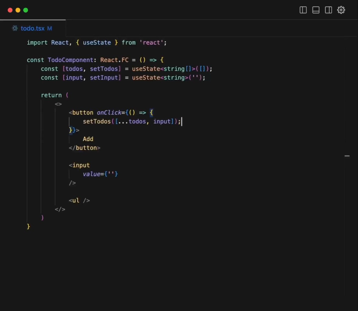The image size is (358, 311).
Task: Toggle the secondary sidebar layout icon
Action: 329,10
